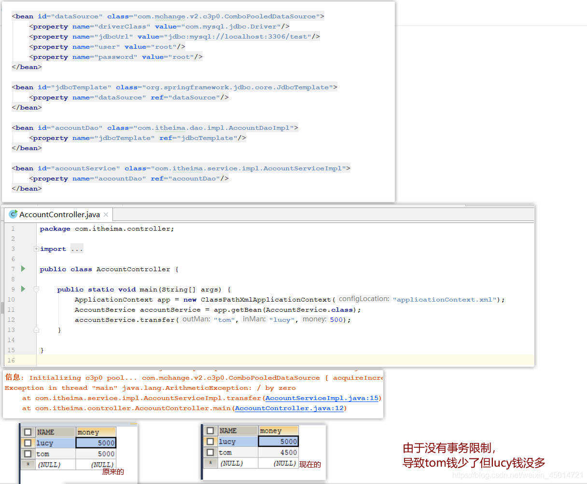
Task: Check the lucy row checkbox in original table
Action: [x=28, y=443]
